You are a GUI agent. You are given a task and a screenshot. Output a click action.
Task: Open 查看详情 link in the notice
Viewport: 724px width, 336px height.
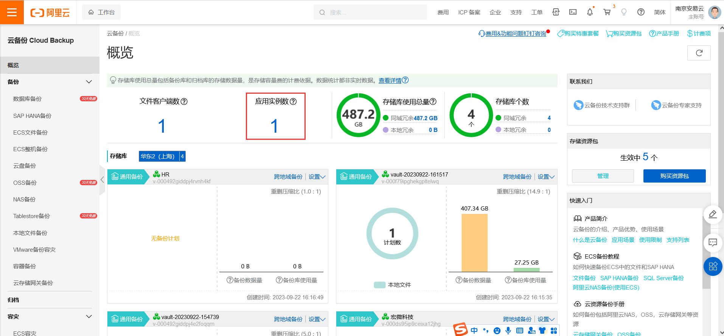(390, 80)
